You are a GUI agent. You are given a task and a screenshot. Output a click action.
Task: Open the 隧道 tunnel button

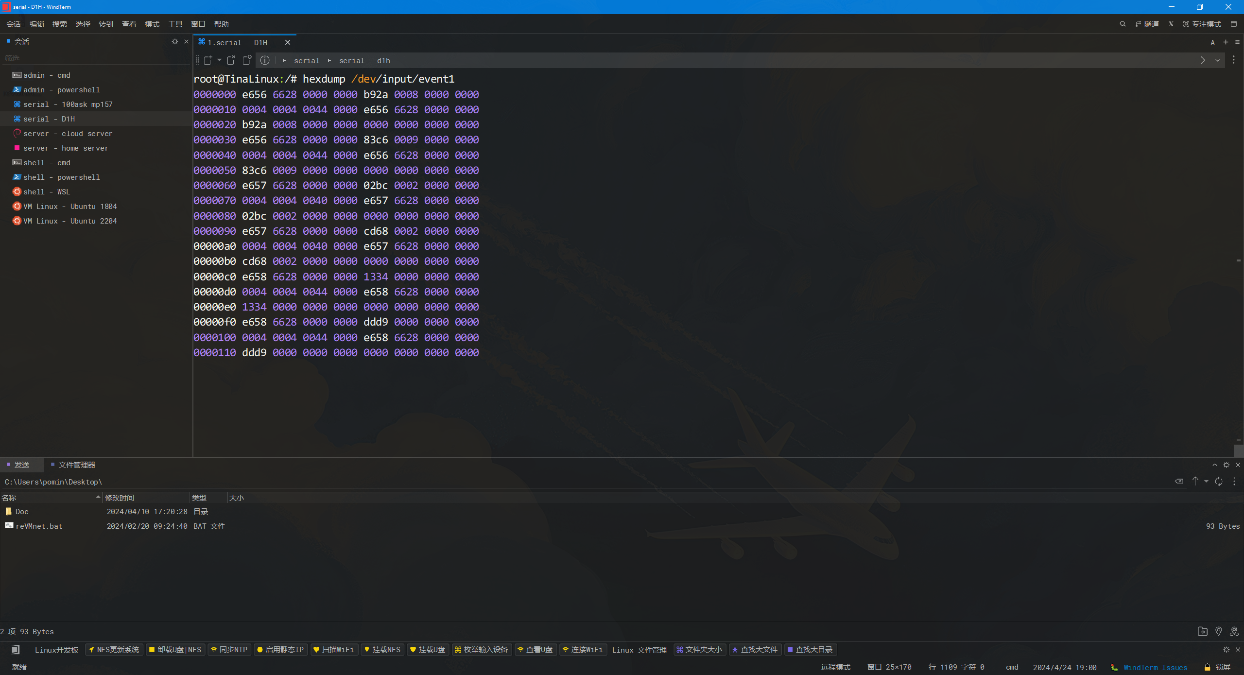[x=1147, y=24]
